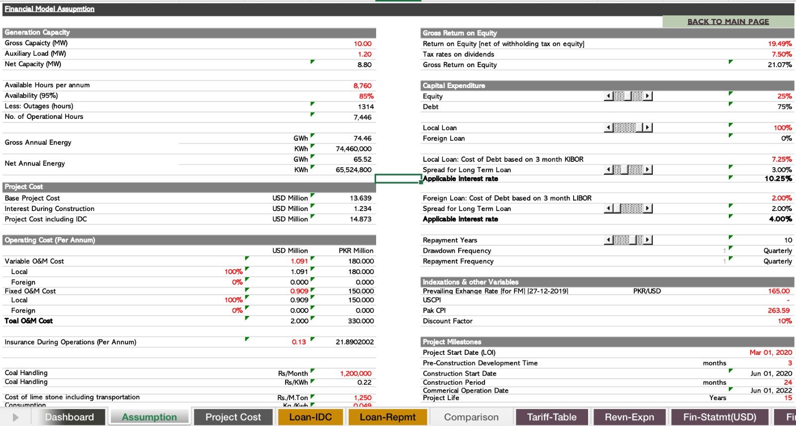The width and height of the screenshot is (796, 426).
Task: Click the Local Loan scrollbar track
Action: (628, 127)
